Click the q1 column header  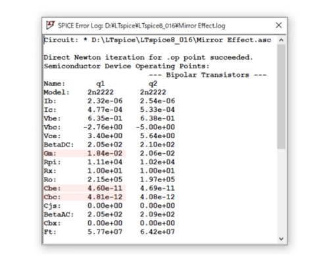101,84
